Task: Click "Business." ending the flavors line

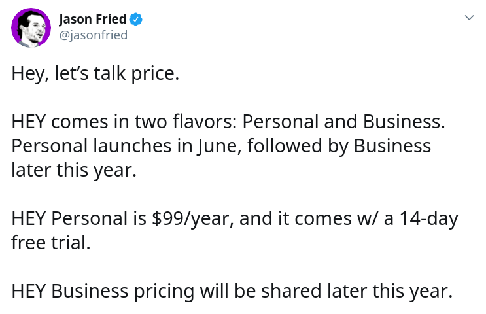Action: 404,122
